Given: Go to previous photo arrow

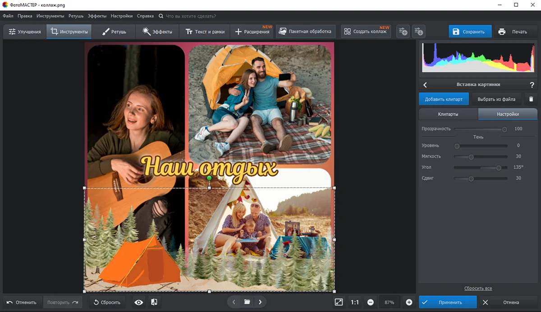Looking at the screenshot, I should [234, 302].
